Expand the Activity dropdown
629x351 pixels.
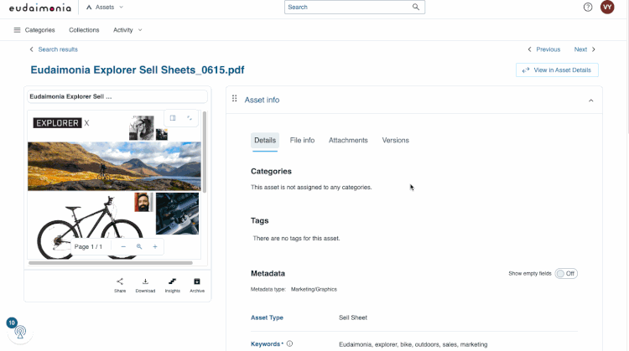(x=127, y=30)
